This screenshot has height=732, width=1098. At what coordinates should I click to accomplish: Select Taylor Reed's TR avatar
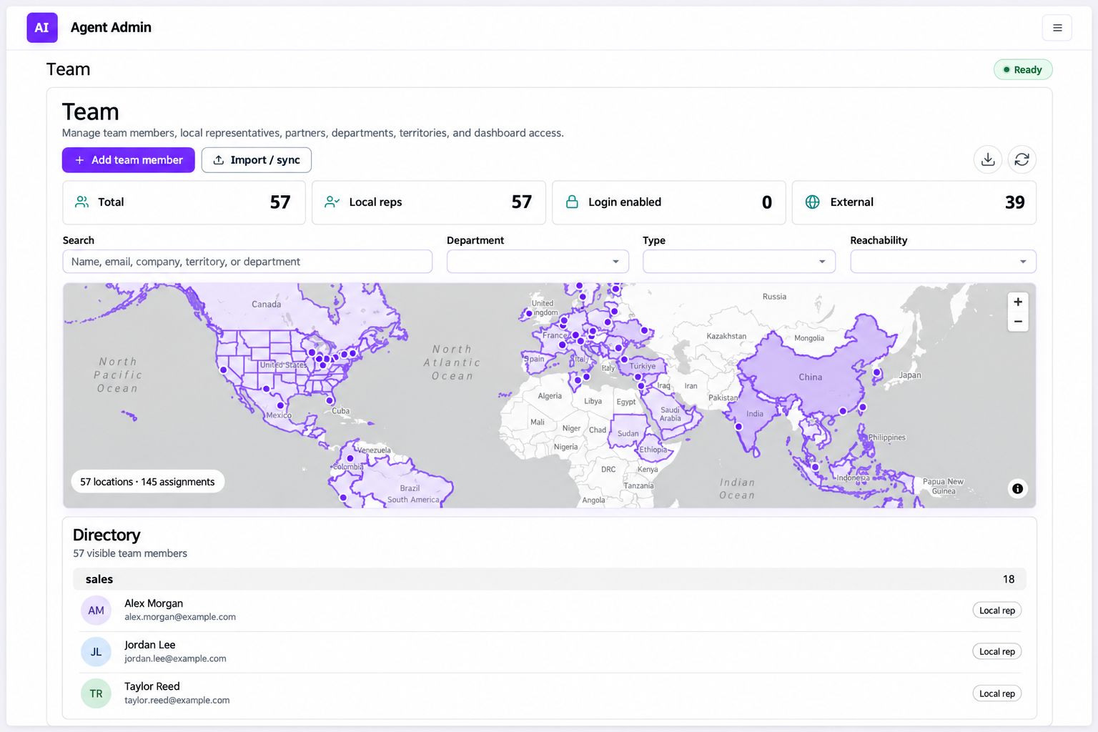pos(96,693)
